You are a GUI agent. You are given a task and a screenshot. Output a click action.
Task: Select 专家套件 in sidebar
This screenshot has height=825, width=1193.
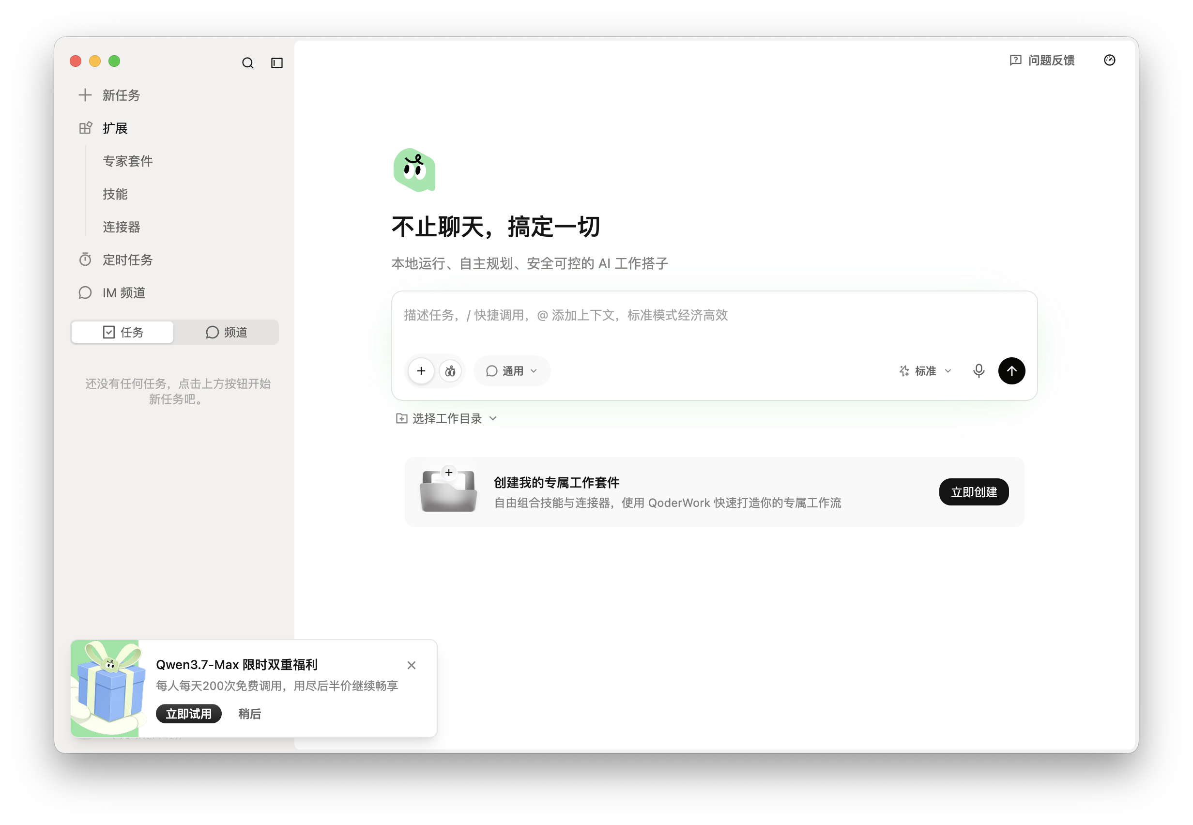[x=128, y=161]
